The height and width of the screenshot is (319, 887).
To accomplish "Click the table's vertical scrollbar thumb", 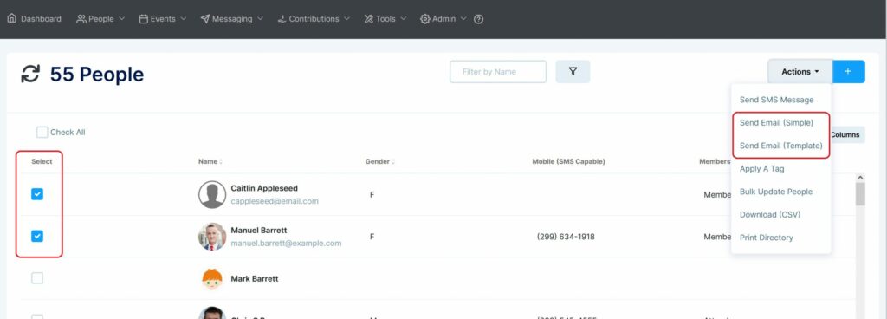I will pos(860,194).
